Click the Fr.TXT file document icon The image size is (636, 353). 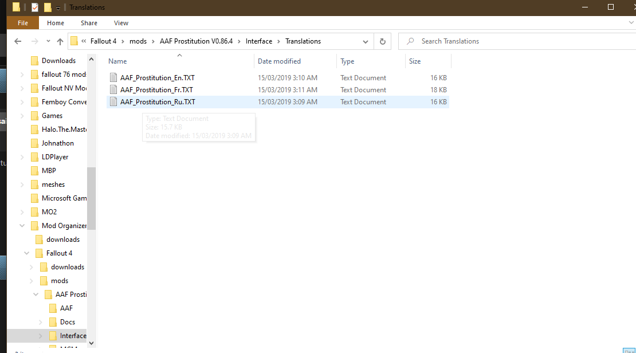(x=113, y=89)
